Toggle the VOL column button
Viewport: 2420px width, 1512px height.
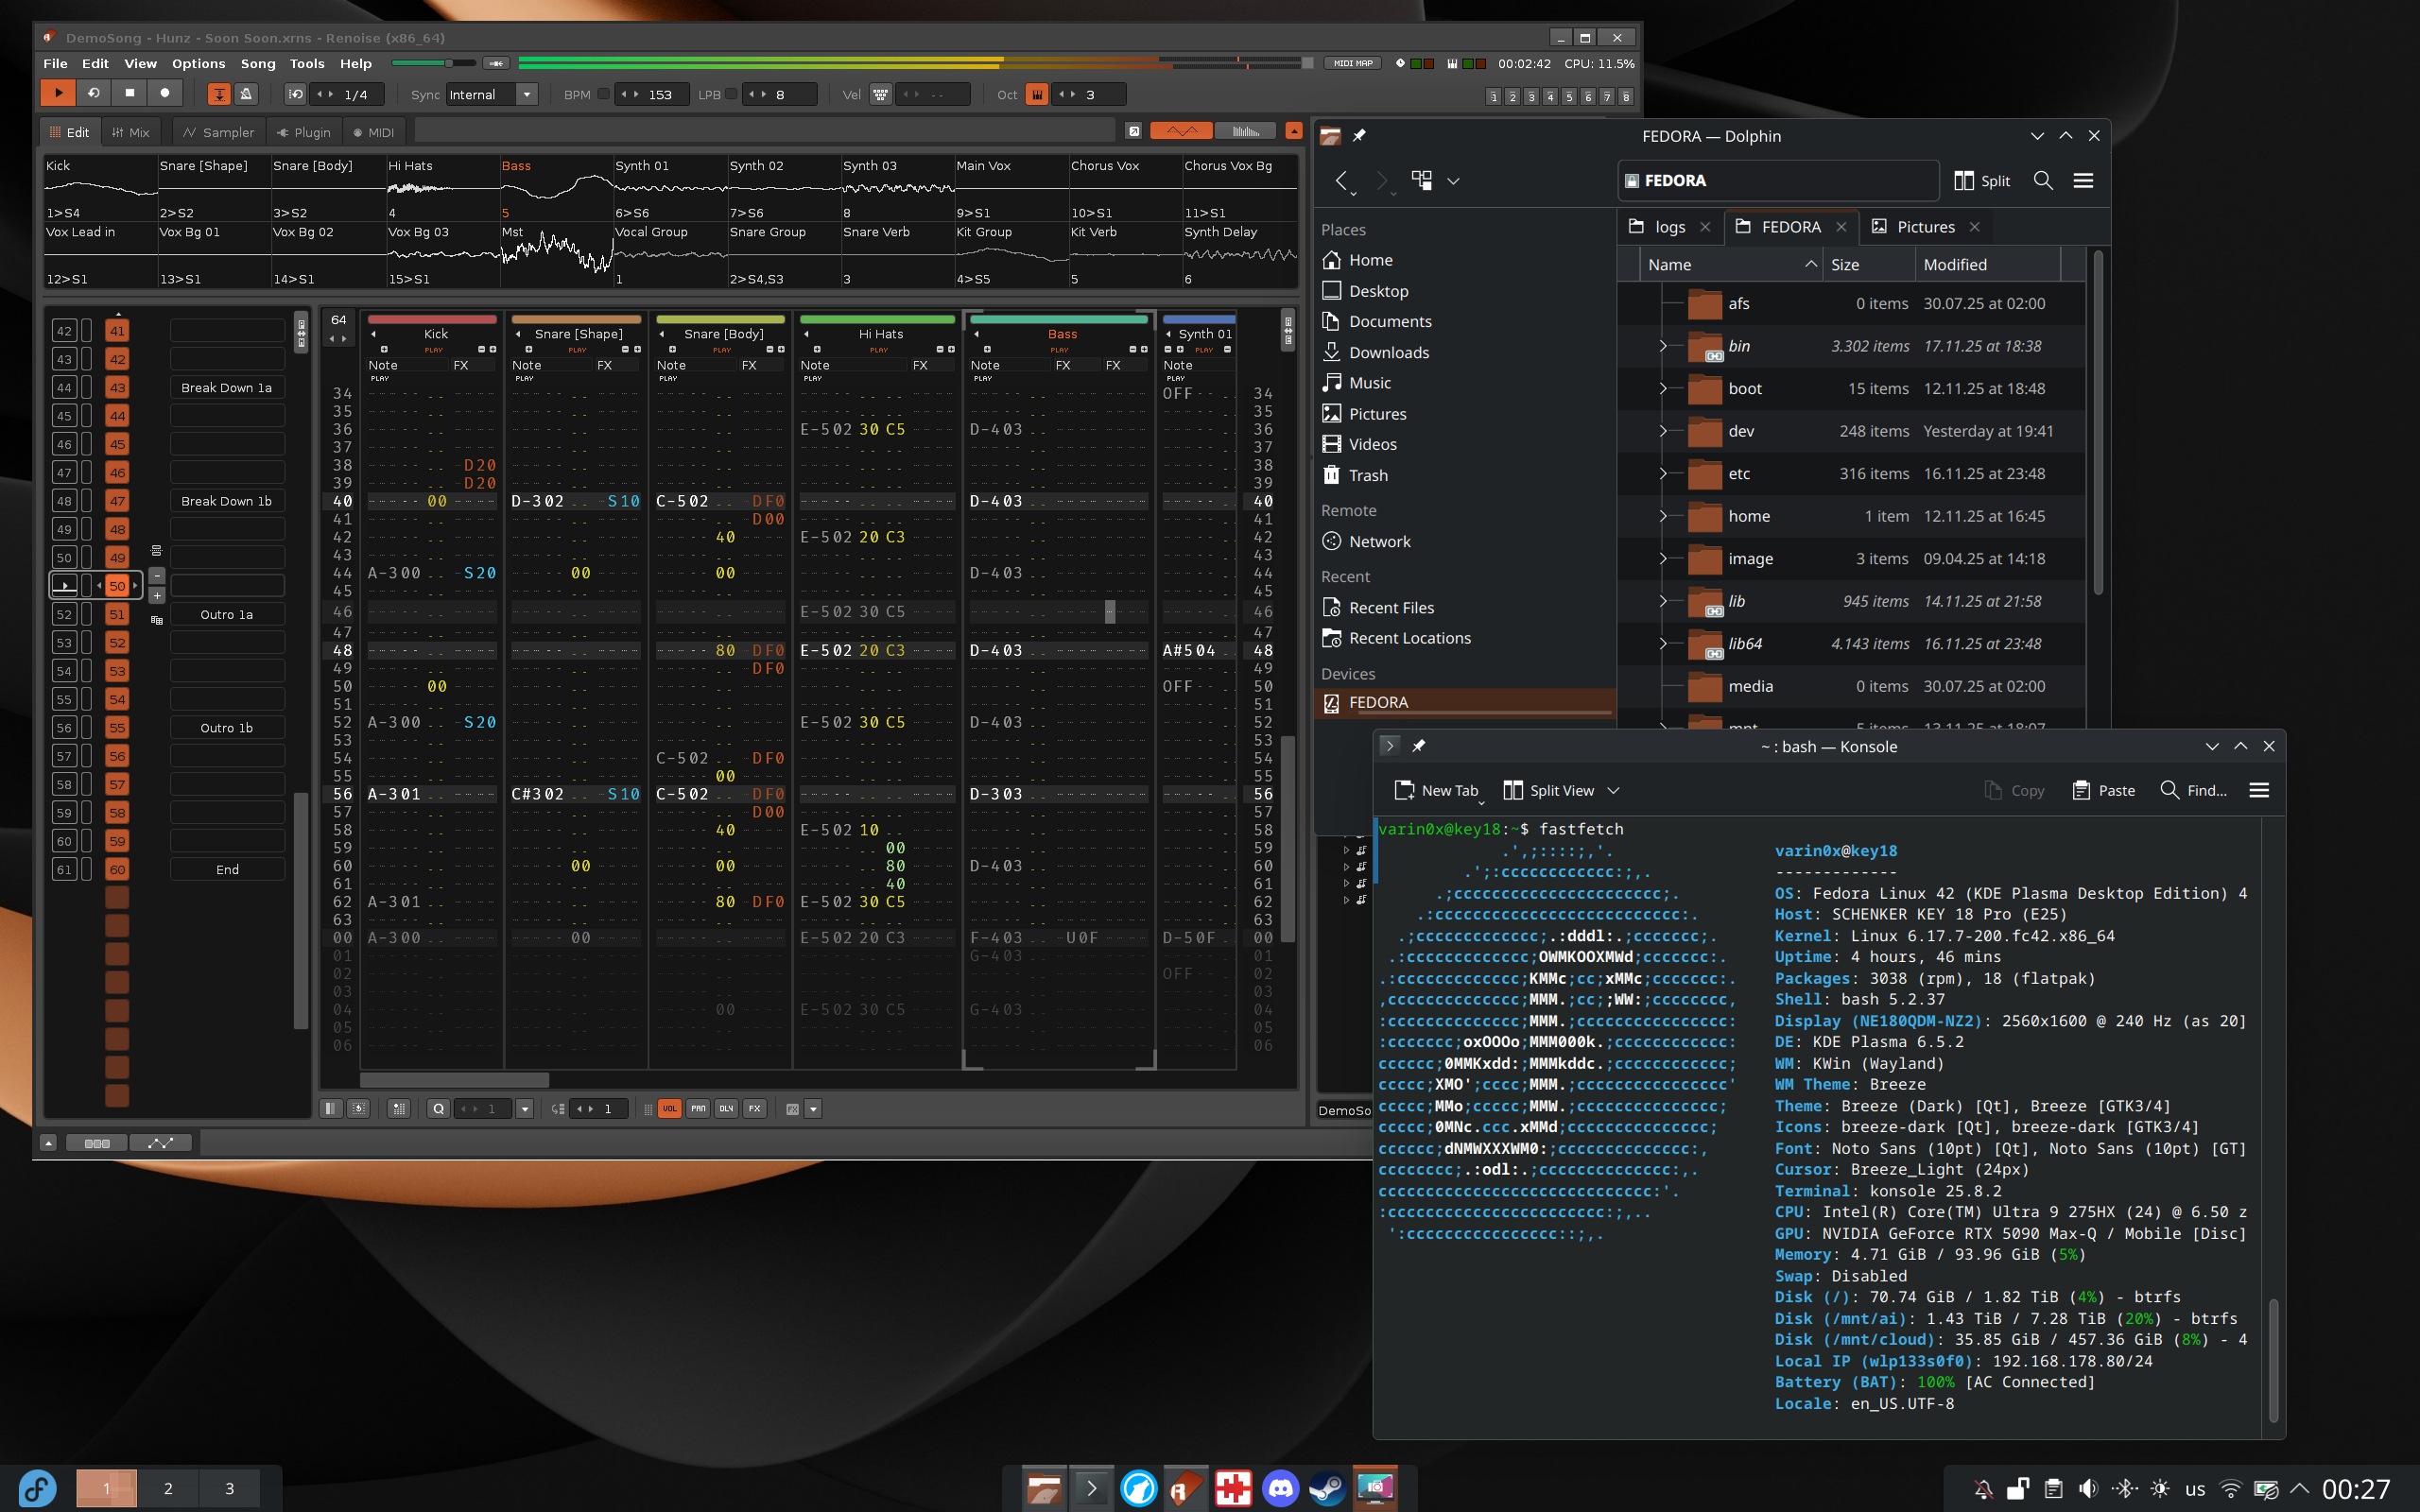click(x=669, y=1108)
